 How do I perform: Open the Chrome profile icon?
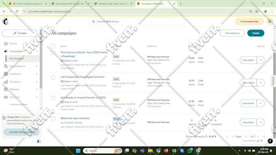(265, 11)
